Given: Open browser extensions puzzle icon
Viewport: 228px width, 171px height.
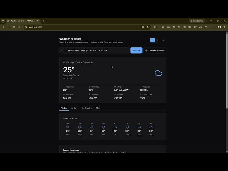Looking at the screenshot, I should (x=155, y=27).
